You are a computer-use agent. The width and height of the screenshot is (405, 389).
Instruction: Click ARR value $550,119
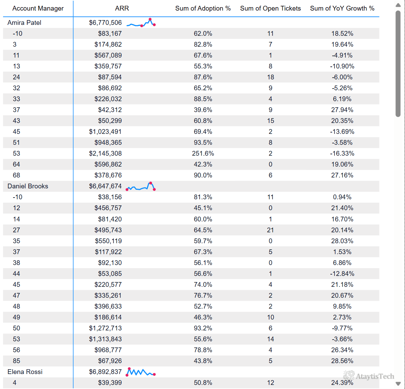(x=108, y=241)
